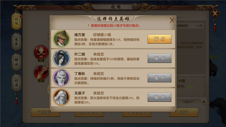Click the plus icon beside 1285471
226x127 pixels.
[x=204, y=102]
